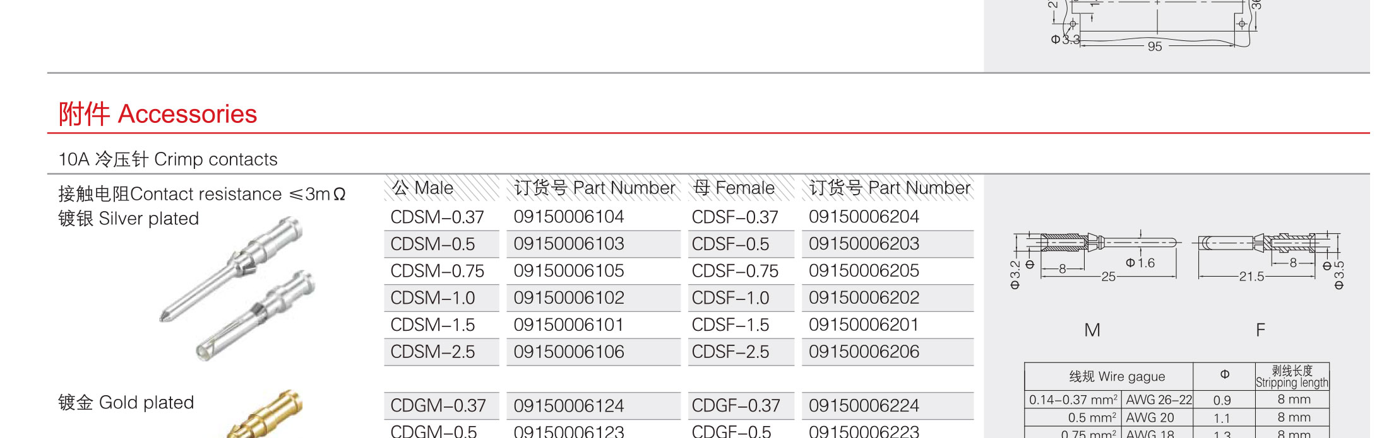Screen dimensions: 1389x438
Task: Select the 10A Crimp contacts subtitle
Action: pos(168,159)
